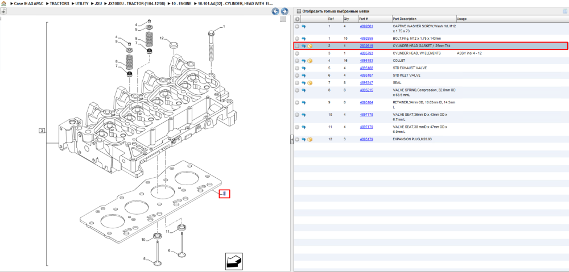569x272 pixels.
Task: Click the pin icon on the diagram toolbar
Action: click(3, 10)
